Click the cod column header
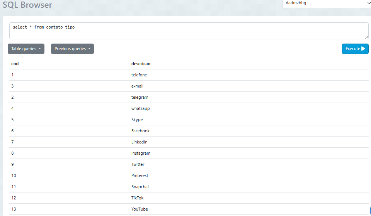The height and width of the screenshot is (216, 371). coord(15,64)
